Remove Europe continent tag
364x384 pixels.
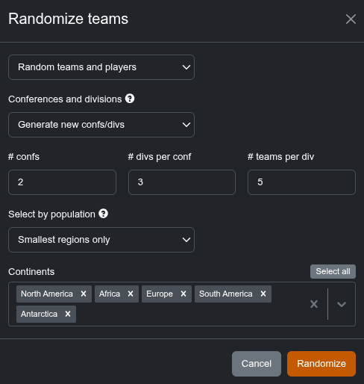(x=183, y=294)
